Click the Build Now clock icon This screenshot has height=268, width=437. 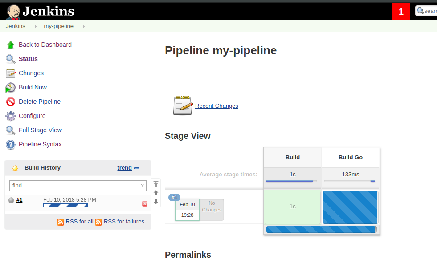coord(11,87)
